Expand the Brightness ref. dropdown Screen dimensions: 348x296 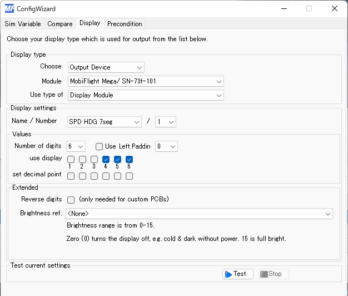tap(199, 214)
